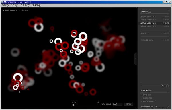Open the 파일(F) menu
This screenshot has height=110, width=172.
point(5,5)
